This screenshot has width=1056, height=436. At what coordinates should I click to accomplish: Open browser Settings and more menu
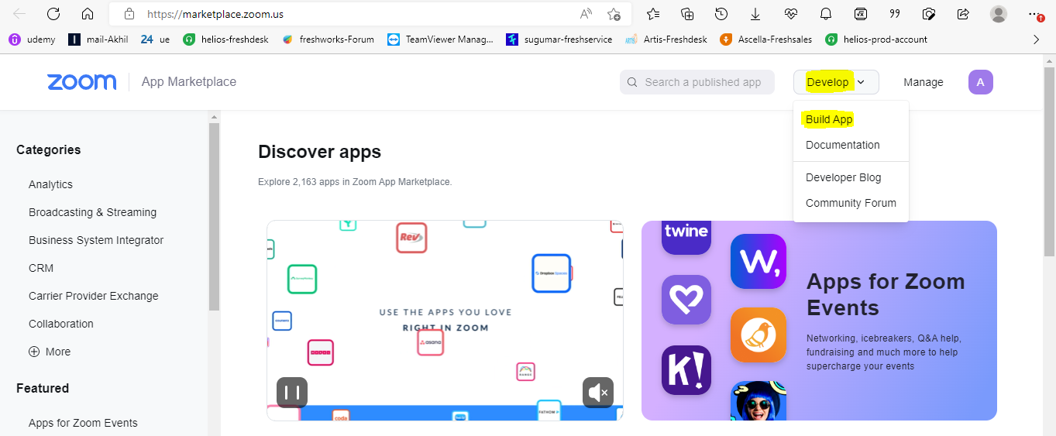pyautogui.click(x=1036, y=14)
